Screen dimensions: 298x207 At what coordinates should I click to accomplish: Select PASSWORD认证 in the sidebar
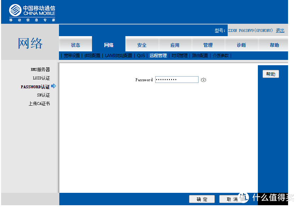[x=36, y=87]
